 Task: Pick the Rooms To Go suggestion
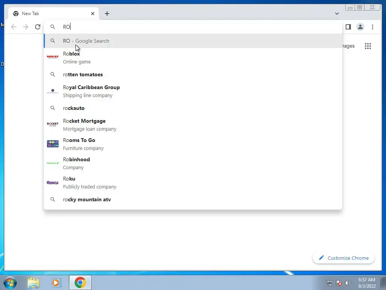[193, 144]
